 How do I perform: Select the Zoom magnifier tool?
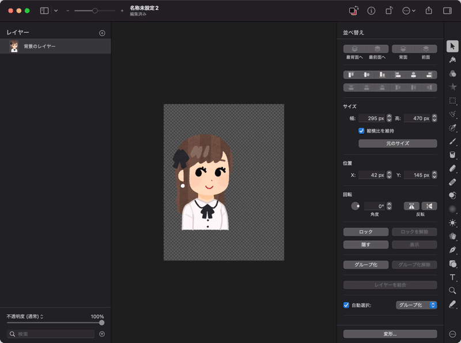tap(452, 291)
